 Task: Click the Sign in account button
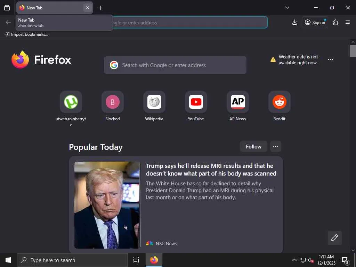pyautogui.click(x=315, y=22)
